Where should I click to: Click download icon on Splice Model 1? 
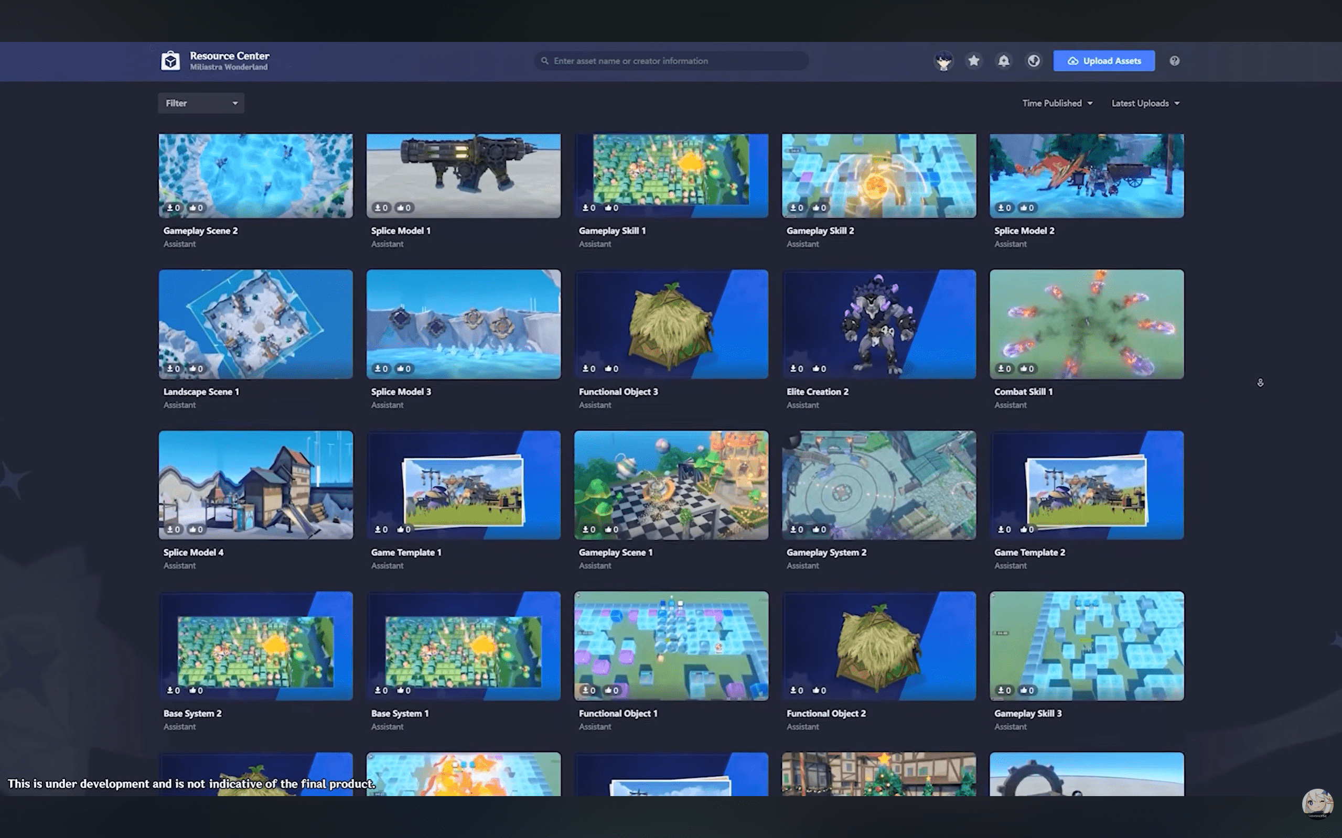pyautogui.click(x=378, y=208)
